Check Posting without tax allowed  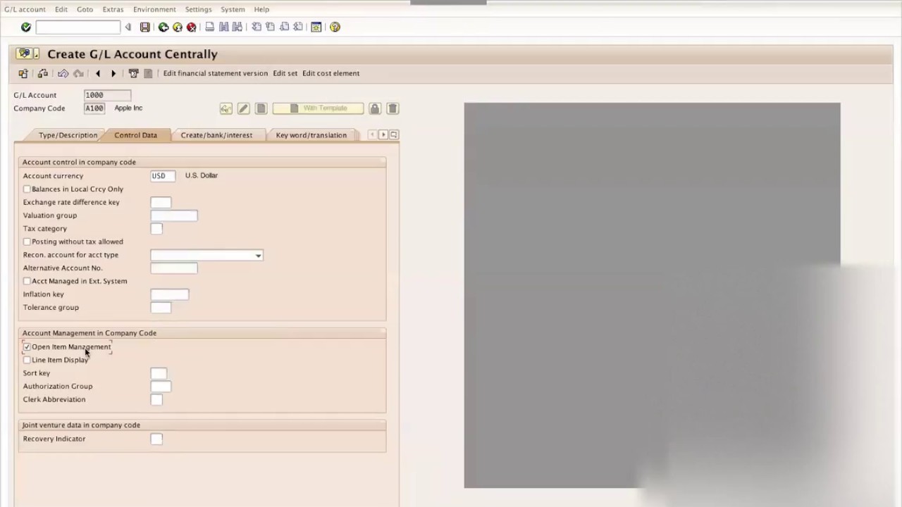27,242
